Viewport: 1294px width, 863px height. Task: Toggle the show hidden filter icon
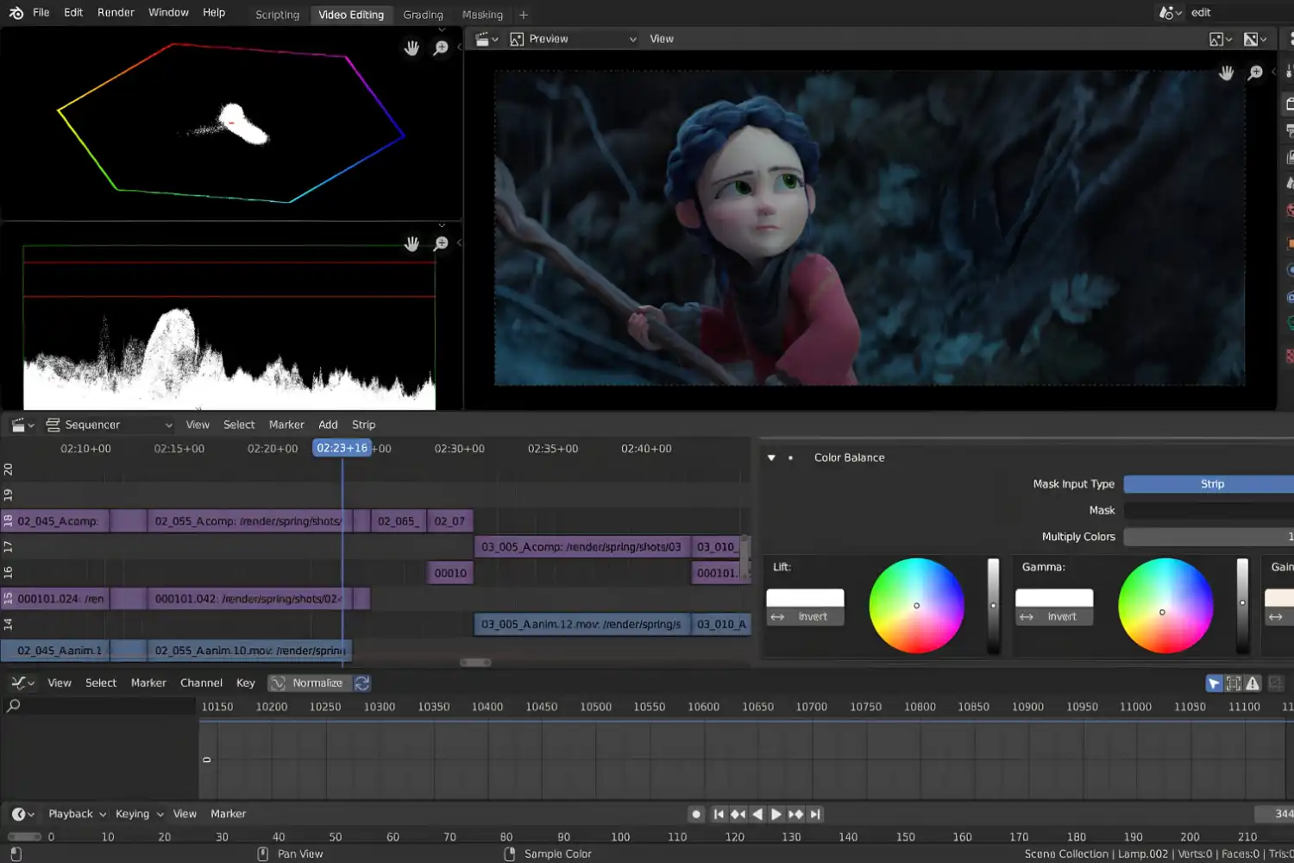[x=1234, y=683]
